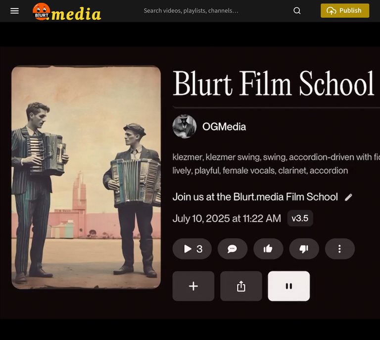Click the July 10, 2025 date text

coord(227,218)
